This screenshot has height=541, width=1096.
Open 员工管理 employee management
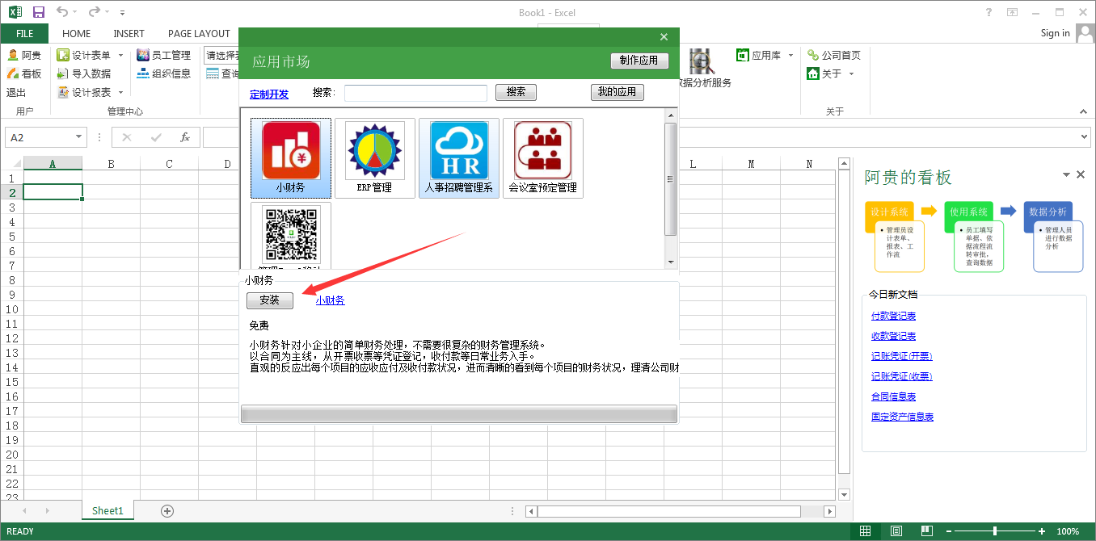164,56
